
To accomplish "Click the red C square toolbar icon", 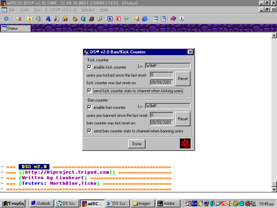I will [118, 18].
